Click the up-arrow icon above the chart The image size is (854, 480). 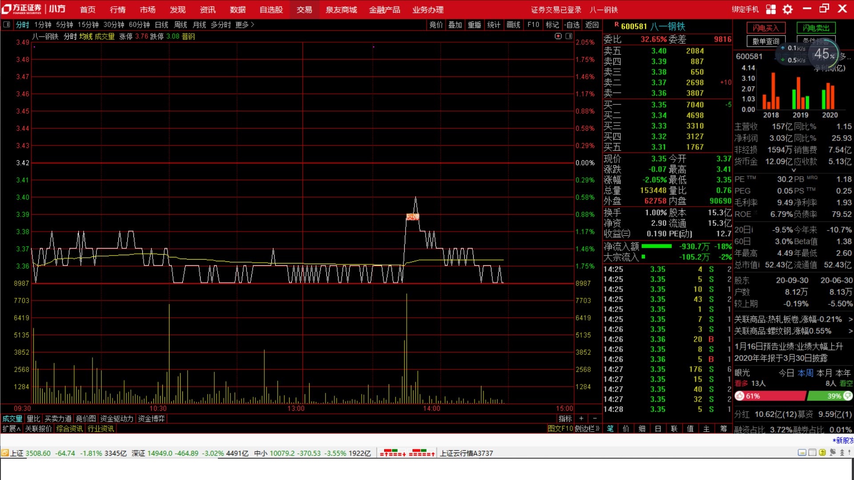pos(558,36)
